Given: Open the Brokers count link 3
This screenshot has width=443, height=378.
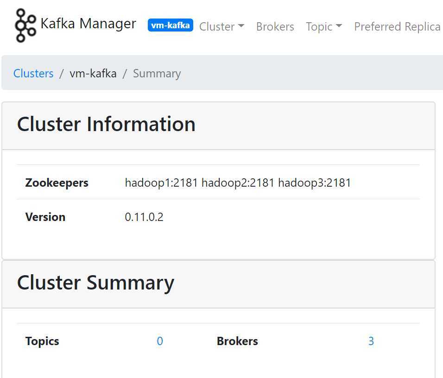Looking at the screenshot, I should (x=371, y=341).
